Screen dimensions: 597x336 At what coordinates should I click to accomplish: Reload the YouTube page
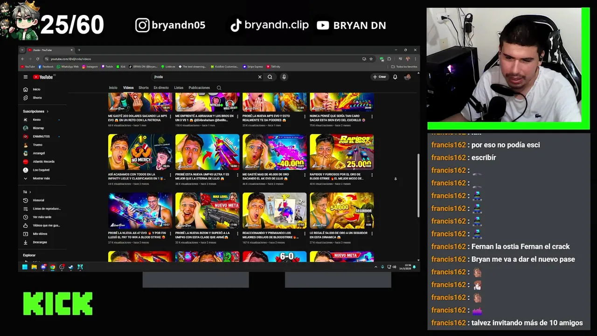coord(37,59)
